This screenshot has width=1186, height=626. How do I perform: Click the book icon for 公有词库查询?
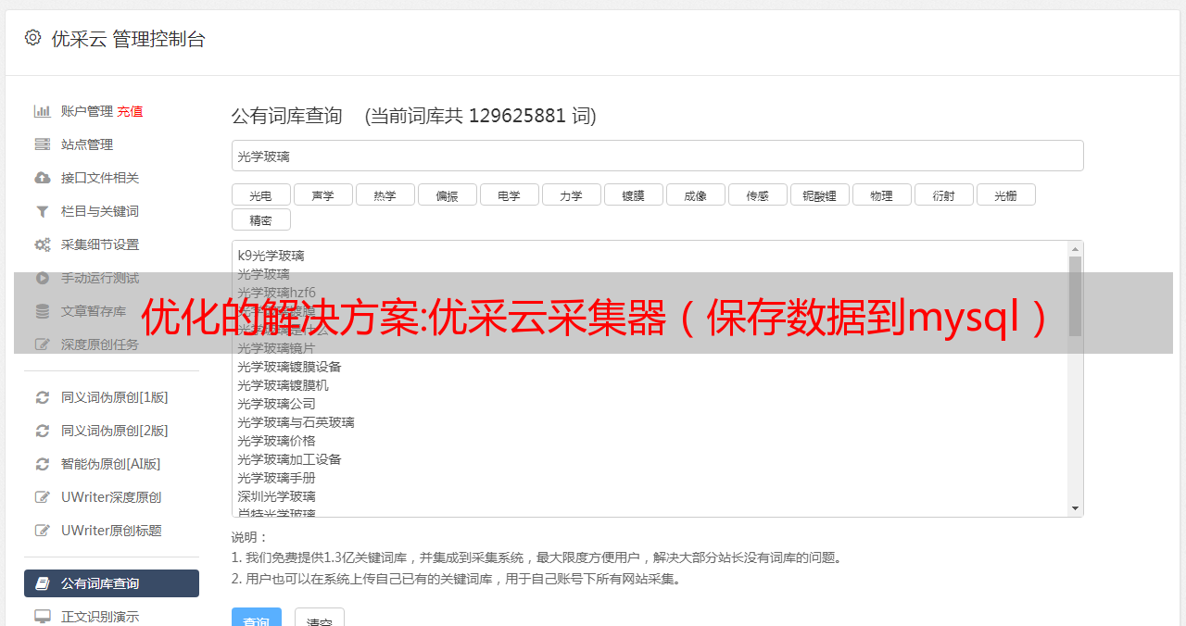pos(43,583)
